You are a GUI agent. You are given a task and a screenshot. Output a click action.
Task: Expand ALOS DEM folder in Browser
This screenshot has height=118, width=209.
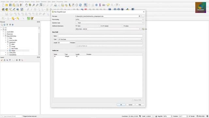click(x=4, y=32)
